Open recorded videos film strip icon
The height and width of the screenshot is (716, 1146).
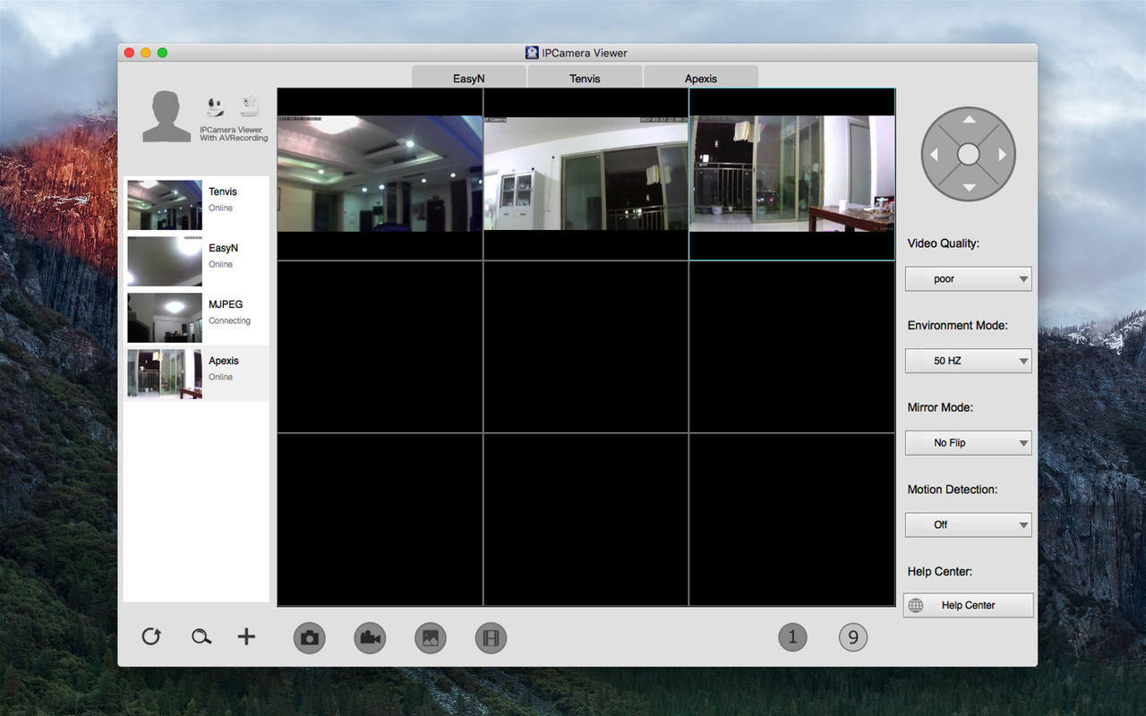(x=491, y=638)
